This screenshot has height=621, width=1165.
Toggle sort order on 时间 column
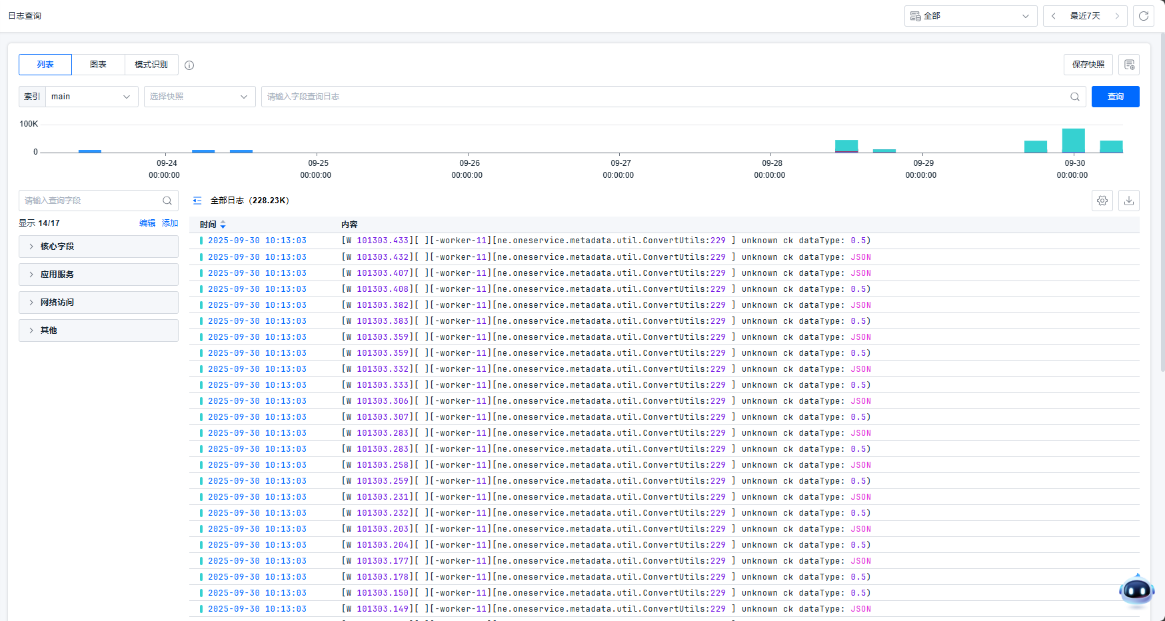click(223, 225)
